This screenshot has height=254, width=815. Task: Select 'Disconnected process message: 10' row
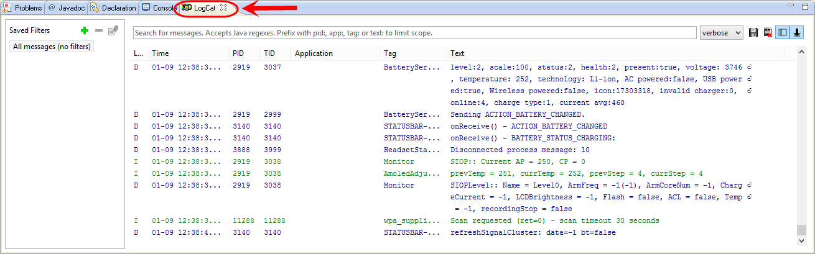464,150
